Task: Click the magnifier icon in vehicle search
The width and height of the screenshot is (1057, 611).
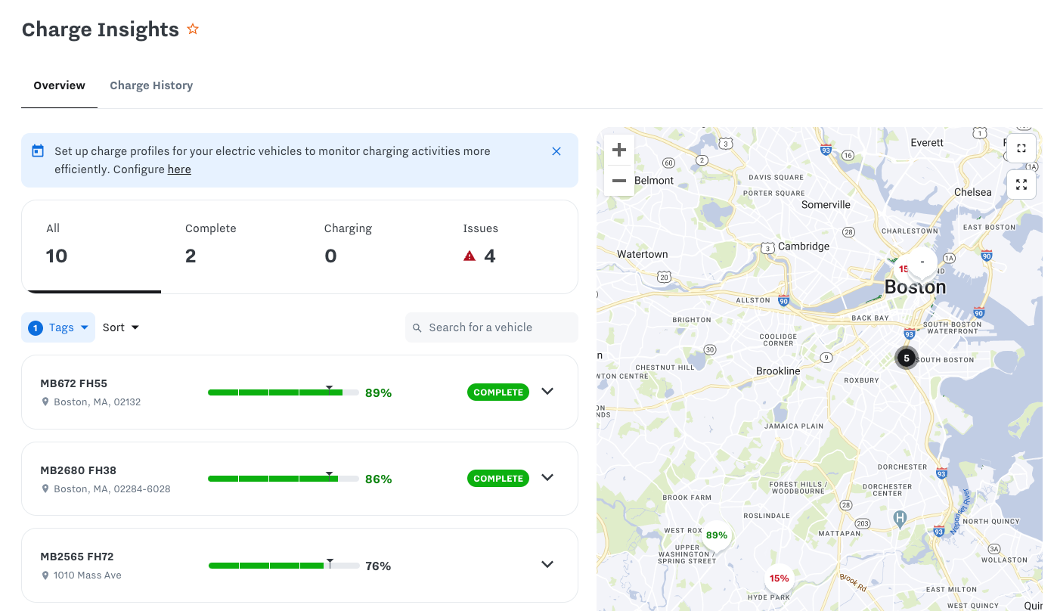Action: pyautogui.click(x=417, y=327)
